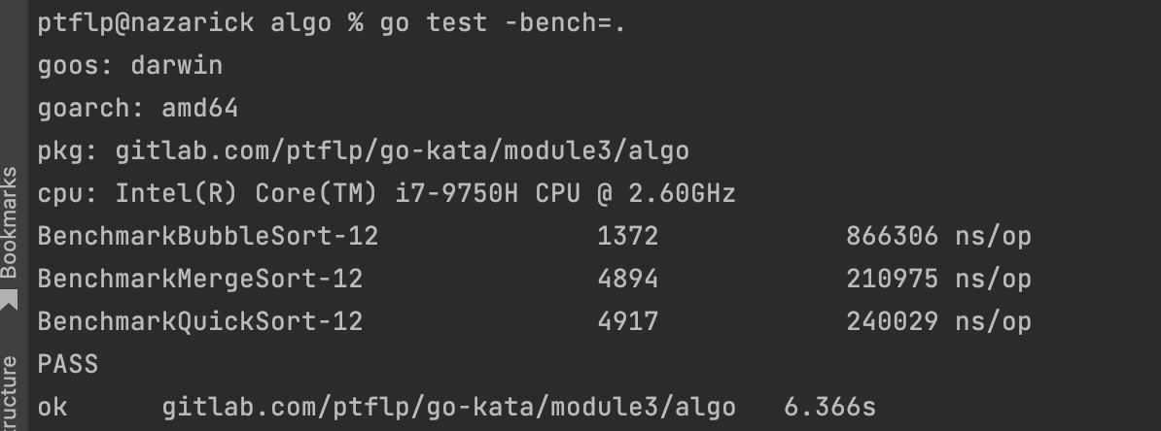Click the 4894 iteration count

(627, 279)
